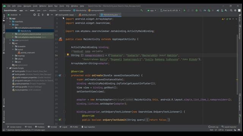Toggle the Device File Explorer button
The image size is (243, 136).
[240, 102]
